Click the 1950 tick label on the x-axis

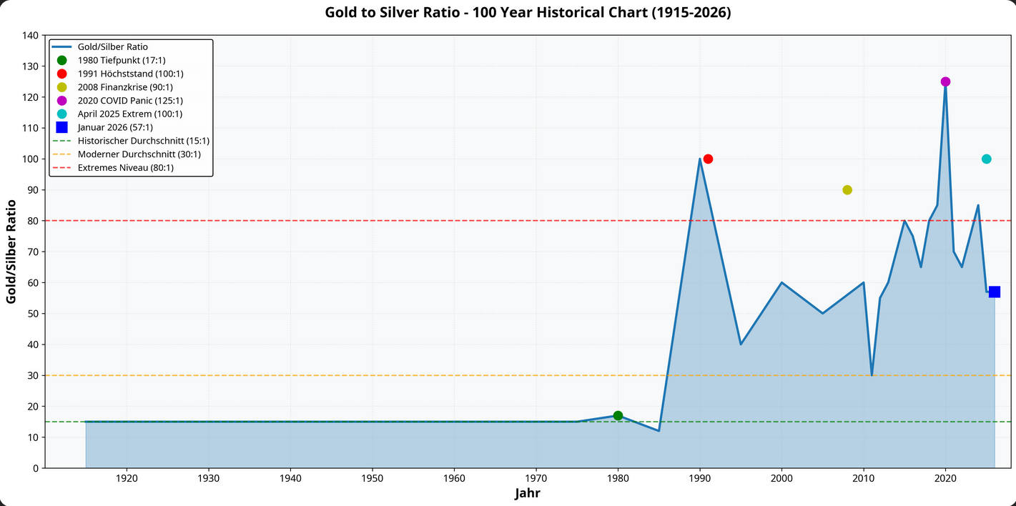(372, 477)
